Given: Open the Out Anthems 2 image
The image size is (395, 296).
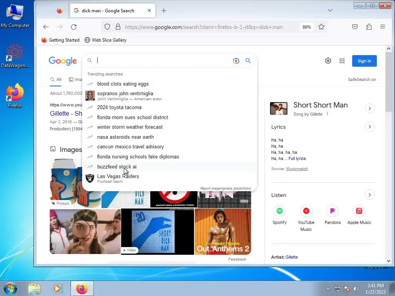Looking at the screenshot, I should tap(223, 232).
